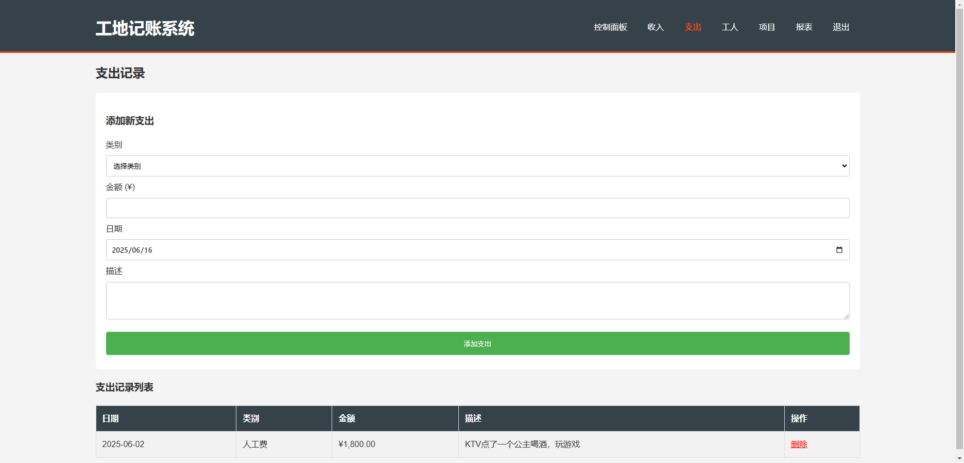
Task: Focus the 描述 description text area
Action: click(x=477, y=300)
